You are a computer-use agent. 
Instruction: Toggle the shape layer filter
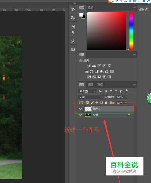coord(116,91)
